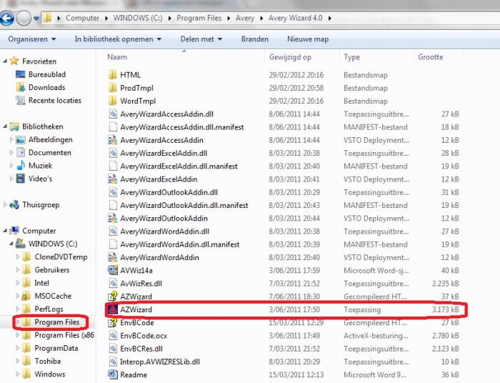Click the AVWiz14a Word document icon

pos(113,270)
